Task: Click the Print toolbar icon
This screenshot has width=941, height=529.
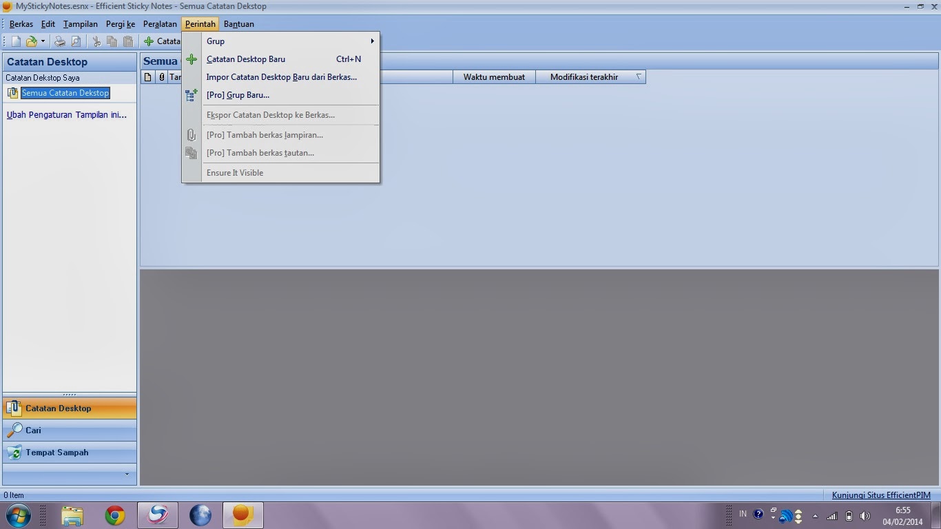Action: point(60,41)
